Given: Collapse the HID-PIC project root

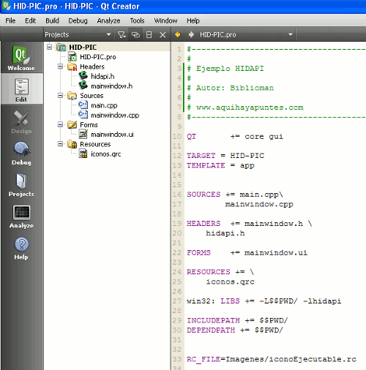Looking at the screenshot, I should (49, 47).
